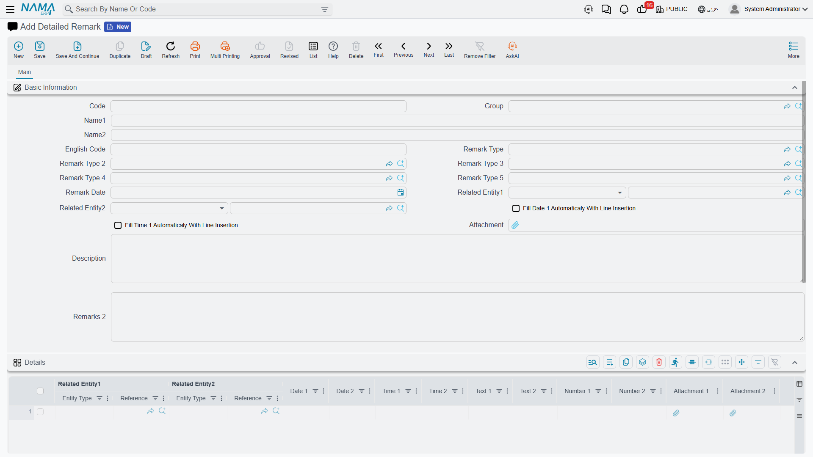The width and height of the screenshot is (813, 457).
Task: Click the Description text area
Action: [x=457, y=259]
